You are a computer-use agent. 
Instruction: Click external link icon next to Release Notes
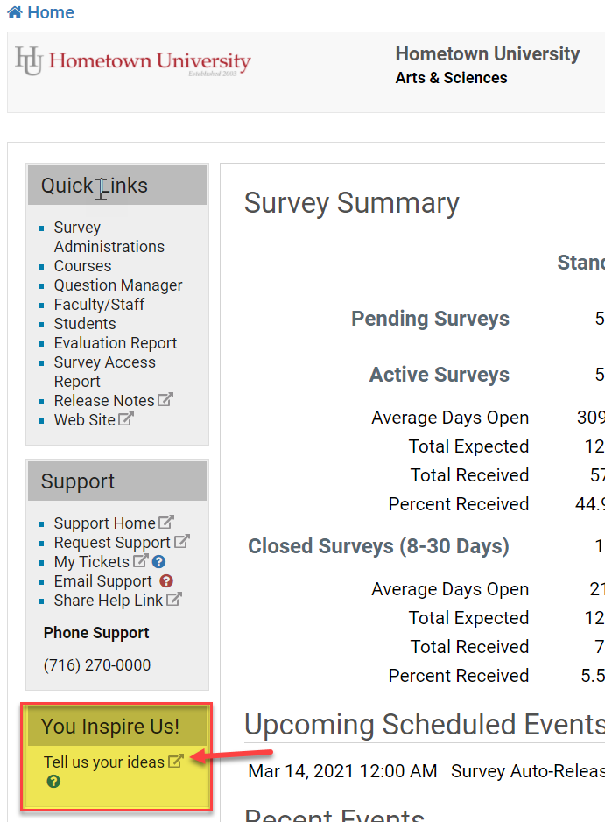(165, 400)
